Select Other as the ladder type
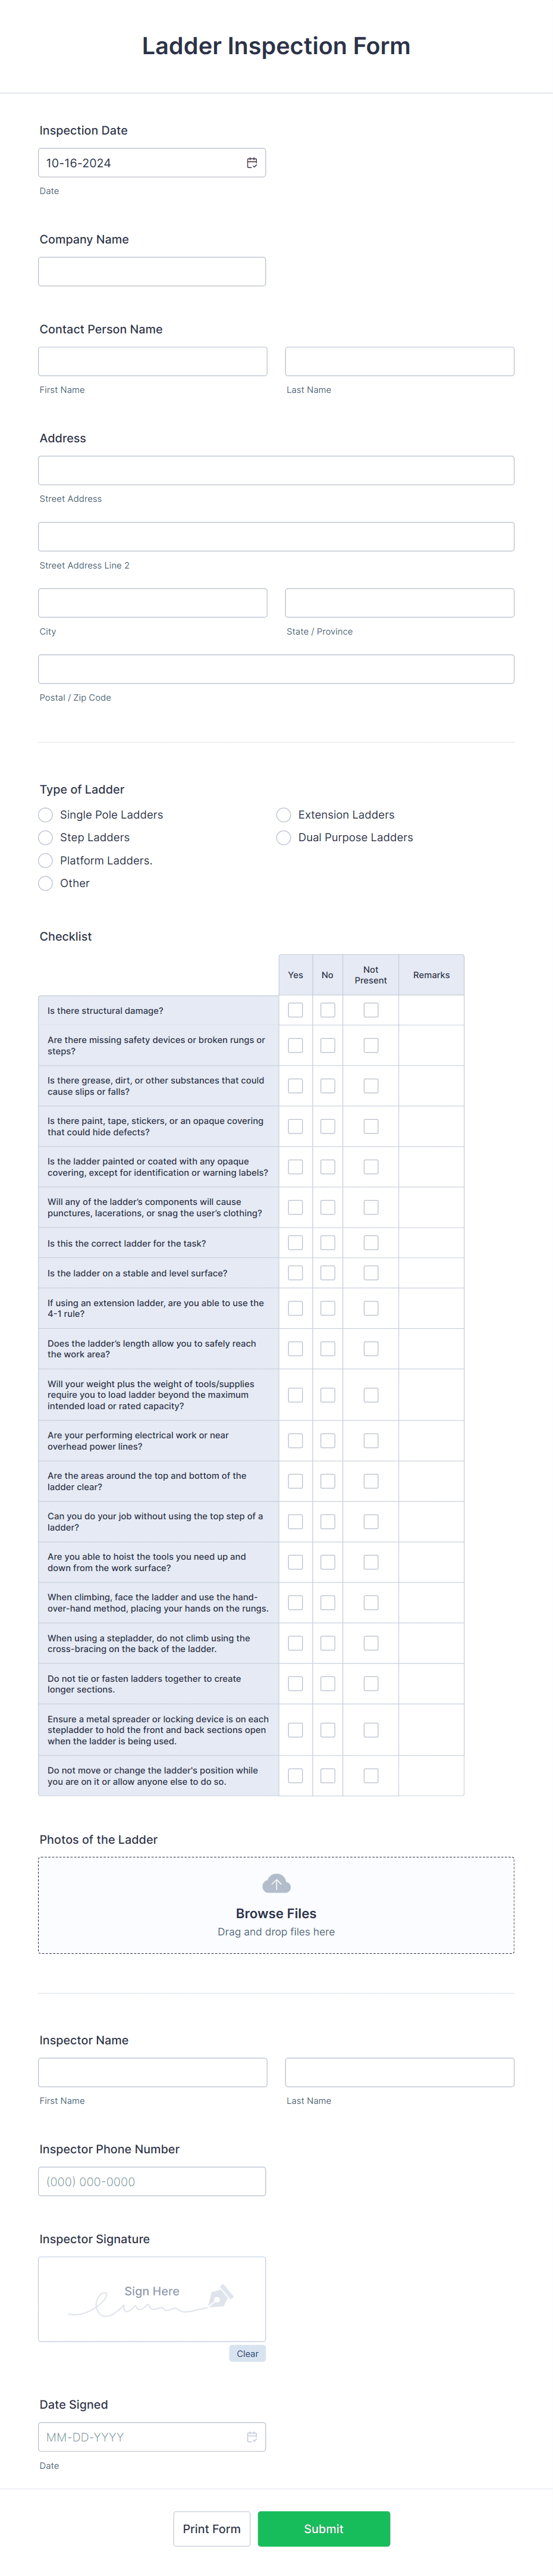The height and width of the screenshot is (2576, 553). coord(45,883)
